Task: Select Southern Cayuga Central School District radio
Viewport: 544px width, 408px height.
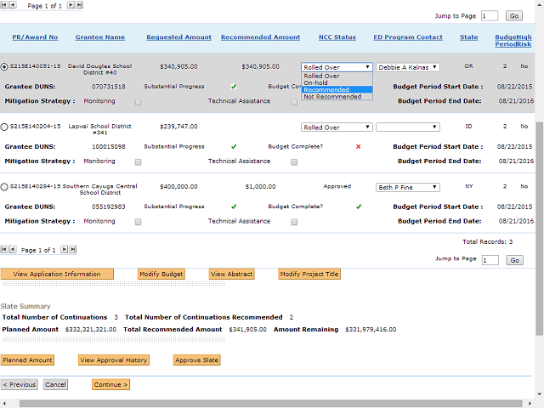Action: (5, 187)
